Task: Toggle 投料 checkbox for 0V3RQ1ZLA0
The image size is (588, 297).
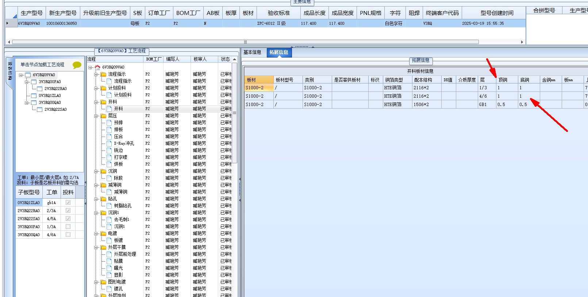Action: click(x=68, y=203)
